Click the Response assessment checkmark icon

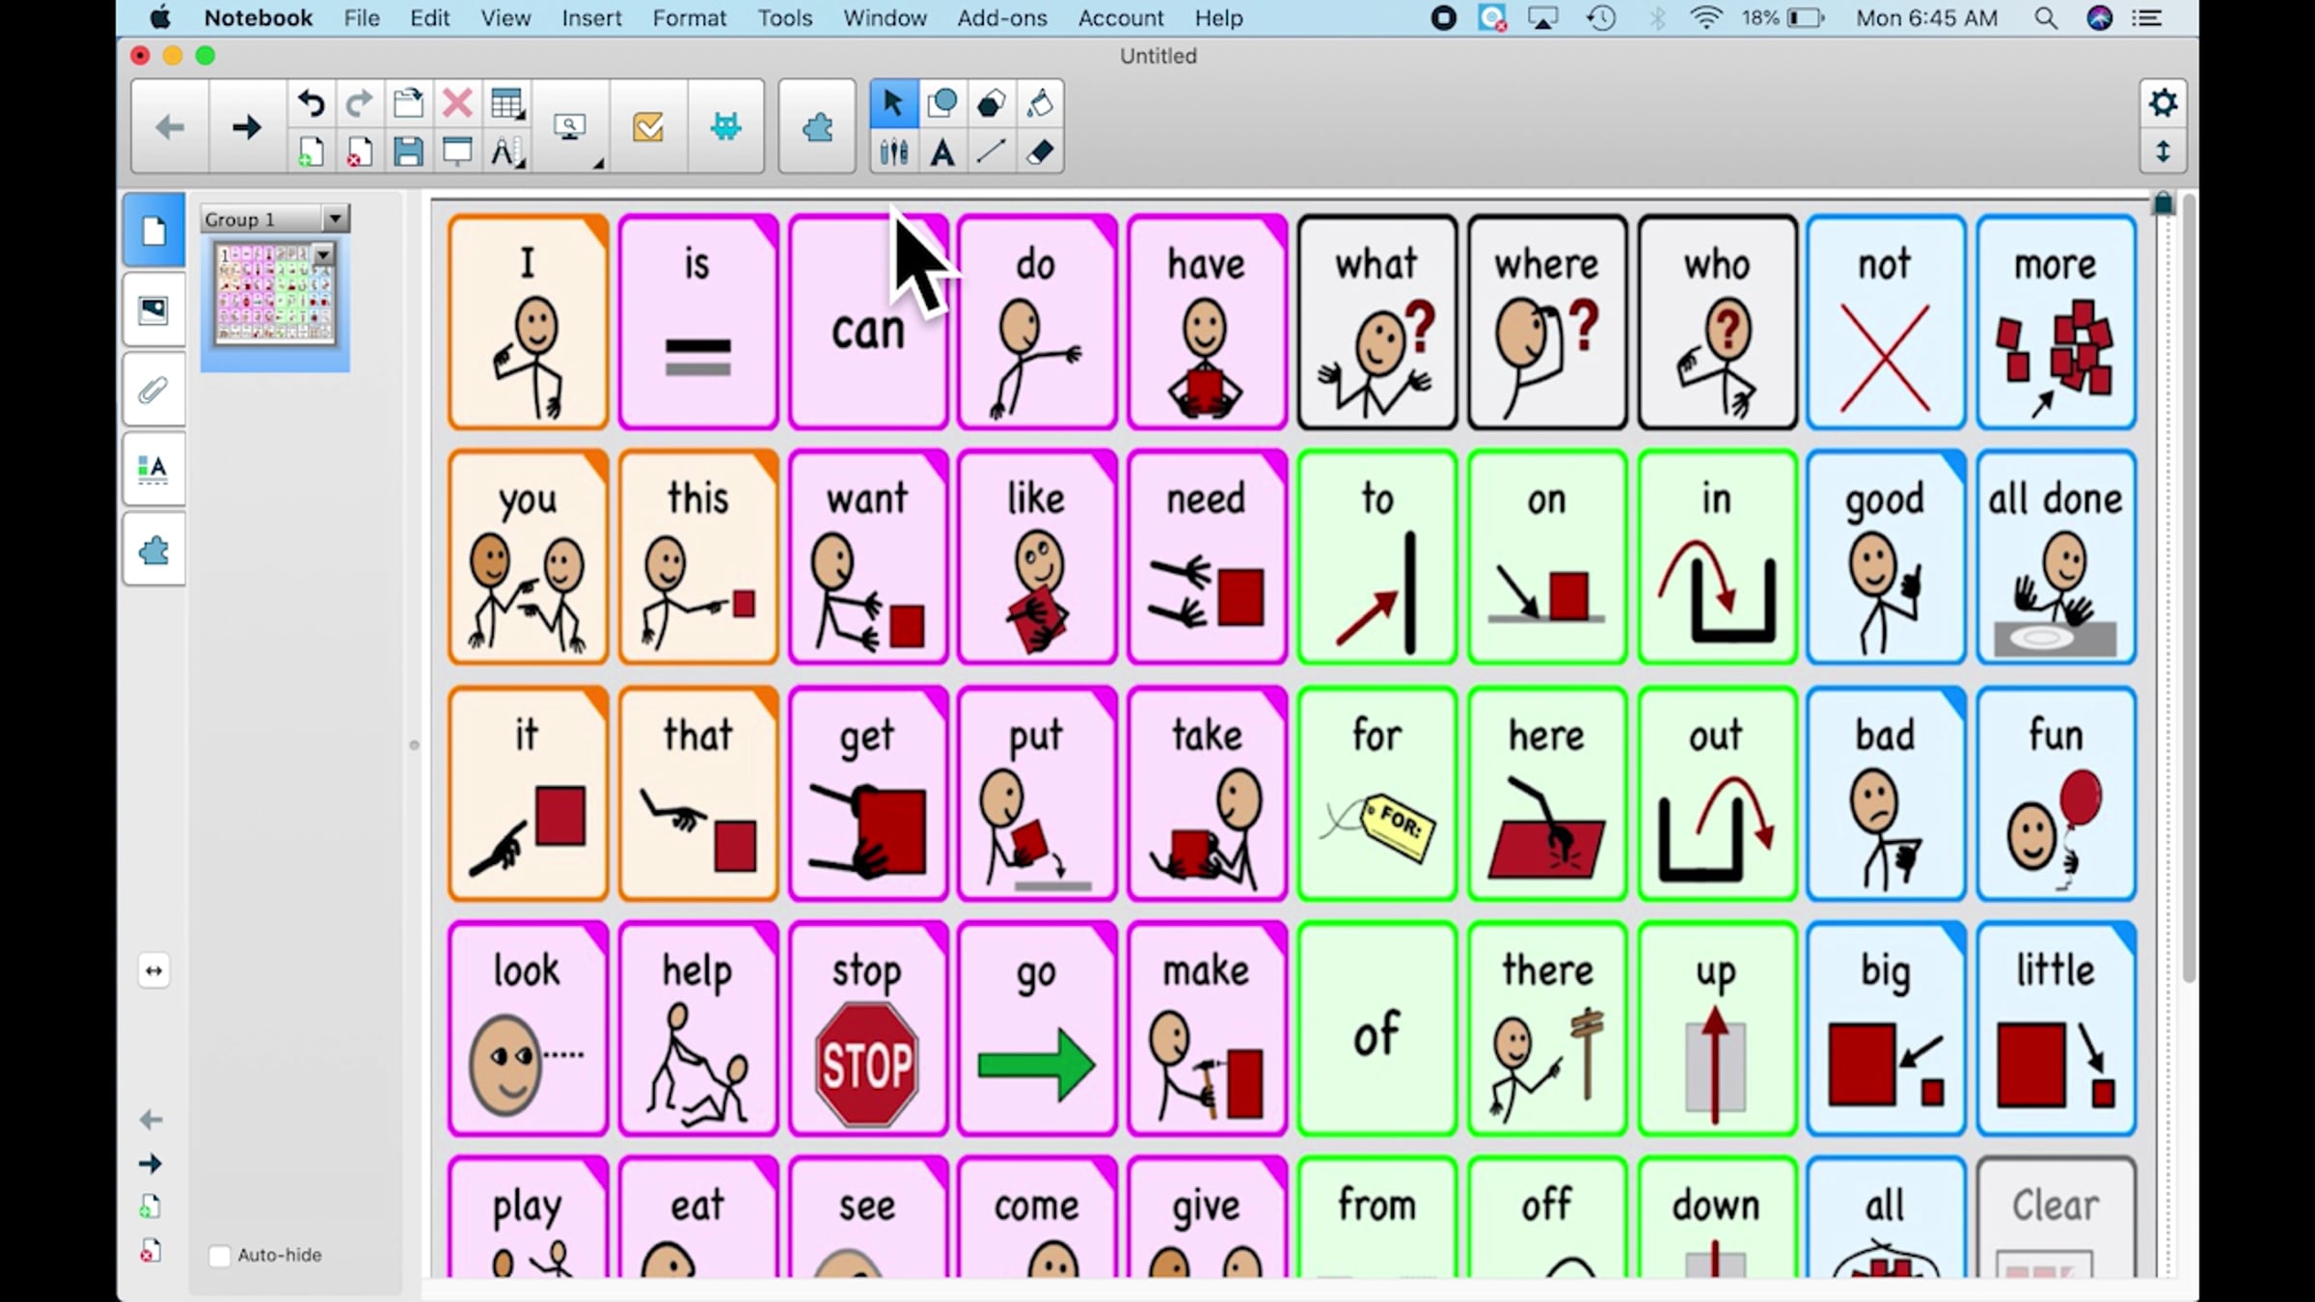click(648, 126)
